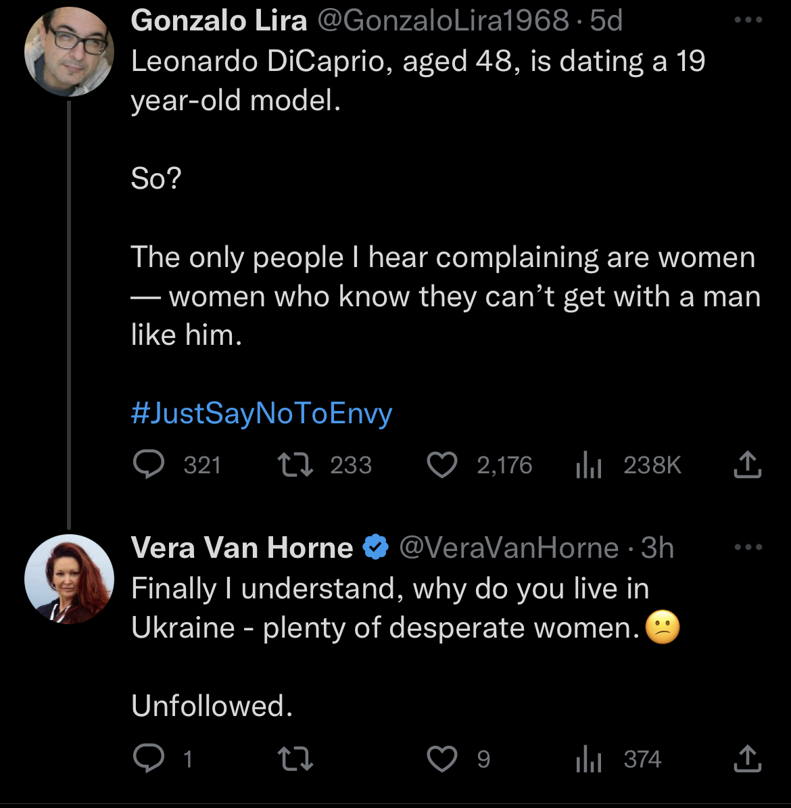
Task: Retweet Vera Van Horne's reply
Action: click(x=295, y=759)
